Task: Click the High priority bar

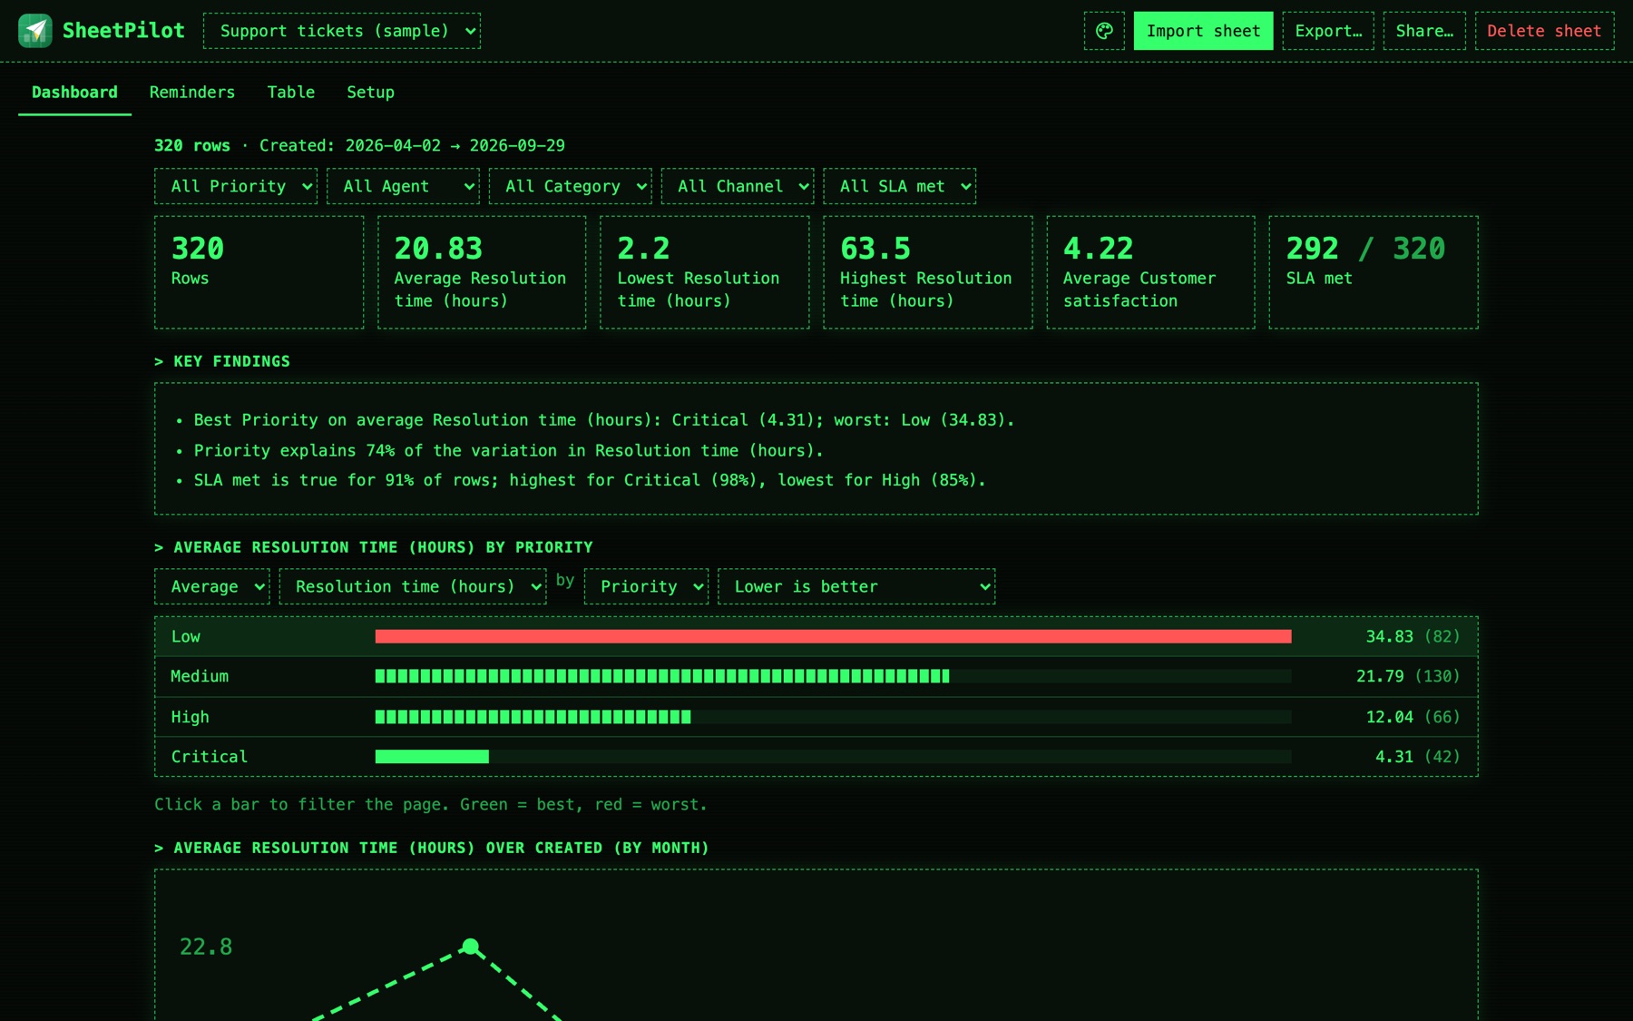Action: tap(533, 717)
